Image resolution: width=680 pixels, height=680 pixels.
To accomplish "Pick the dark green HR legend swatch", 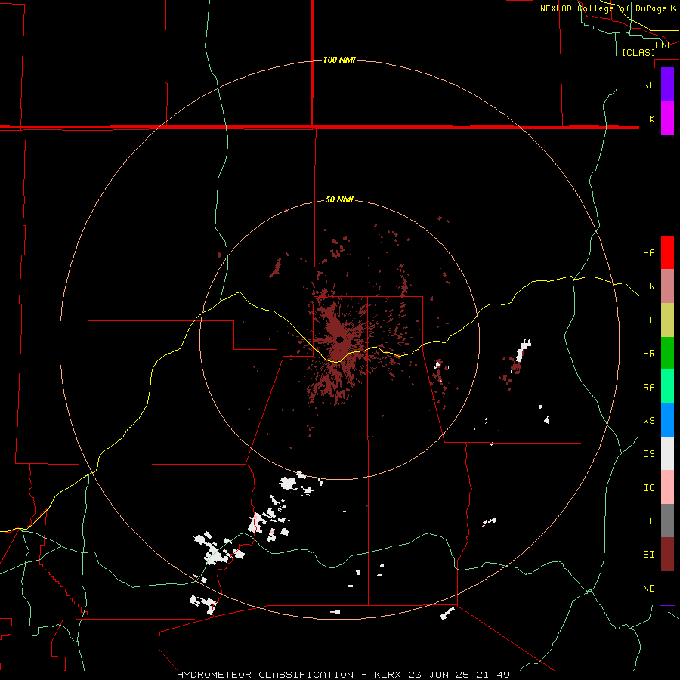I will pos(667,354).
